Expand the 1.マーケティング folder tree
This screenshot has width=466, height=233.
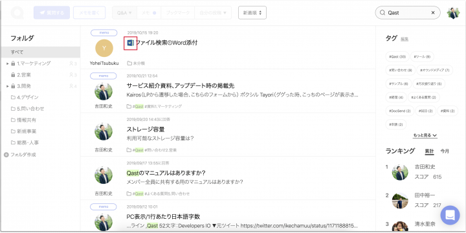[x=7, y=63]
